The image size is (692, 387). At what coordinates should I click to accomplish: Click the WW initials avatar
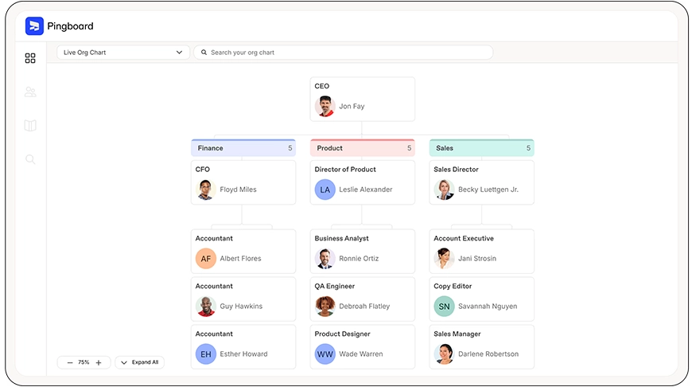click(x=325, y=354)
